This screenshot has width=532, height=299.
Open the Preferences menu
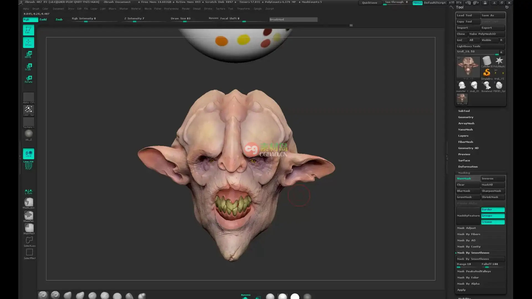(171, 9)
